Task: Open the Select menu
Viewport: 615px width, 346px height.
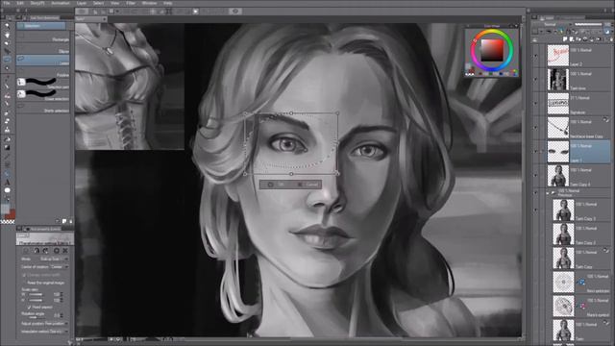Action: [98, 3]
